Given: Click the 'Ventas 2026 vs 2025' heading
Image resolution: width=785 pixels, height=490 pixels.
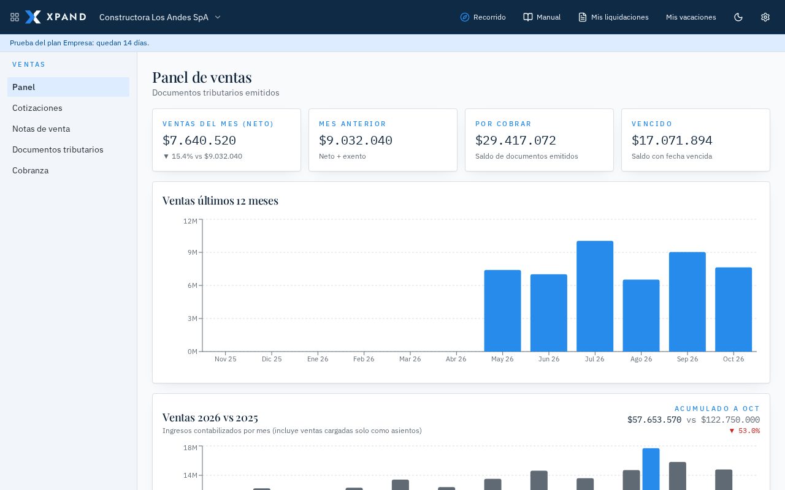Looking at the screenshot, I should (x=210, y=417).
